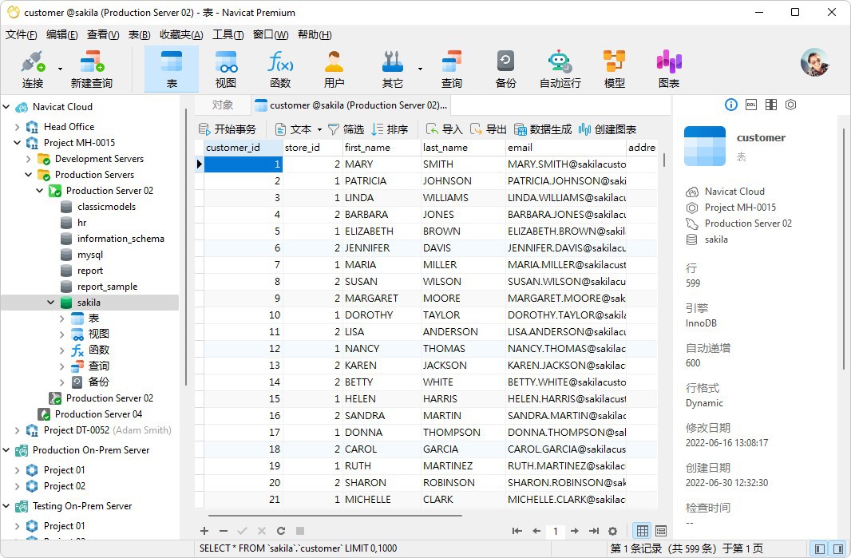Open the Function (函数) toolbar icon
This screenshot has height=558, width=851.
(280, 69)
